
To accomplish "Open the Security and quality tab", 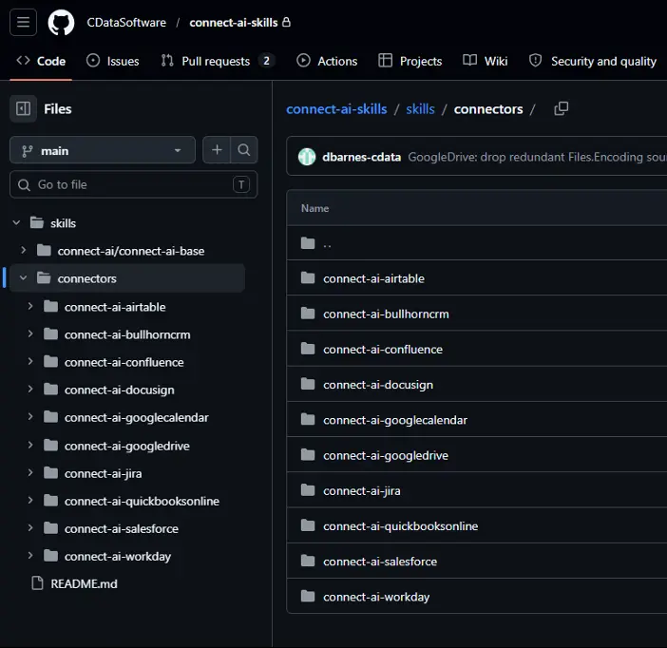I will tap(592, 61).
